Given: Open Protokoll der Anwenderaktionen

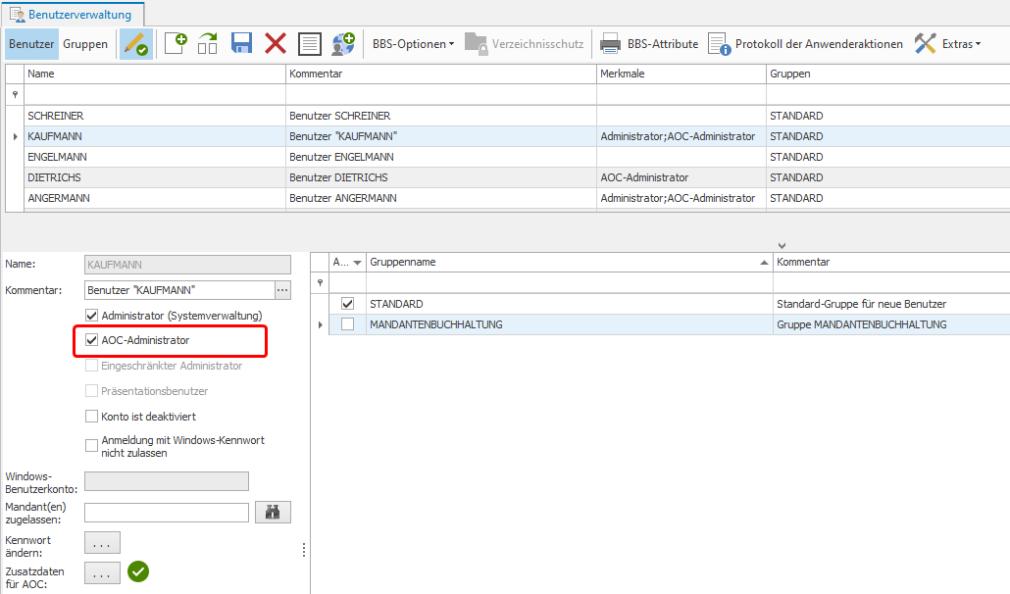Looking at the screenshot, I should [x=805, y=44].
